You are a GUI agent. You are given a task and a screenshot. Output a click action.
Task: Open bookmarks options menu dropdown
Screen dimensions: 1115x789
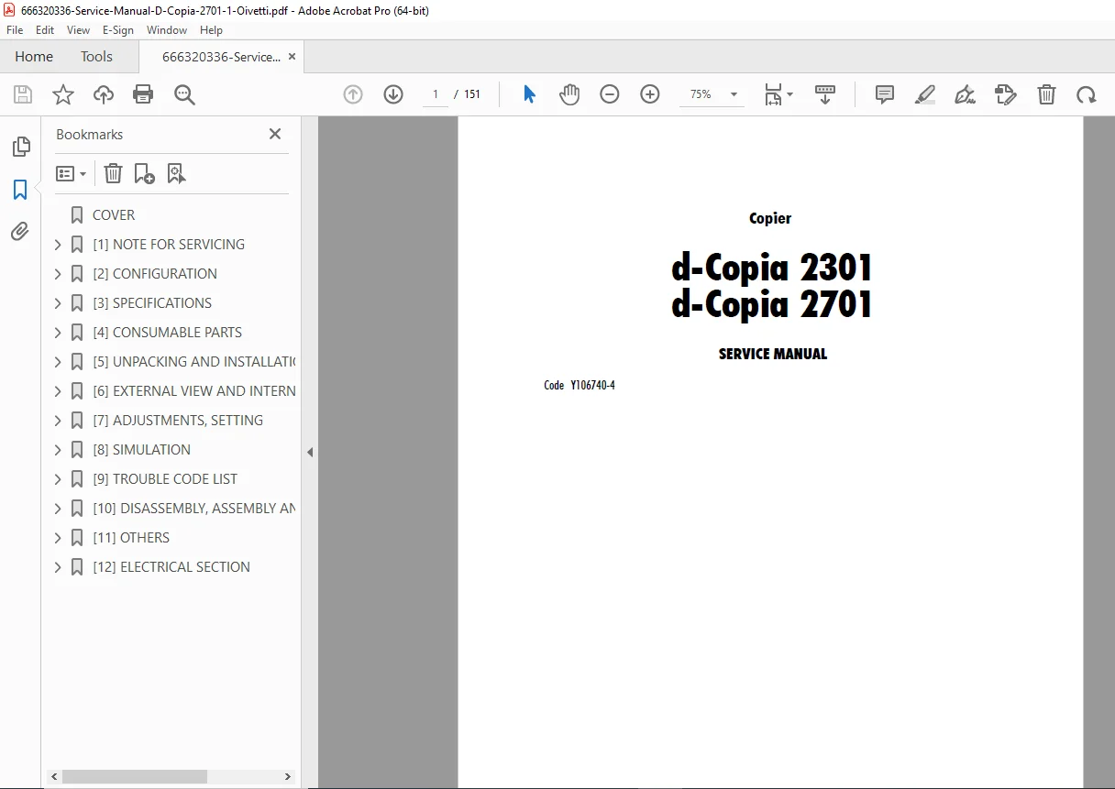point(71,173)
